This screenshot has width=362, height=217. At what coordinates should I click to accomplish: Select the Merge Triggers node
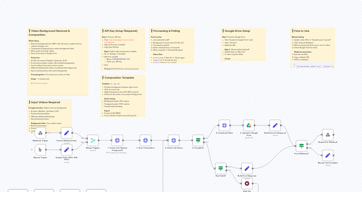[93, 140]
